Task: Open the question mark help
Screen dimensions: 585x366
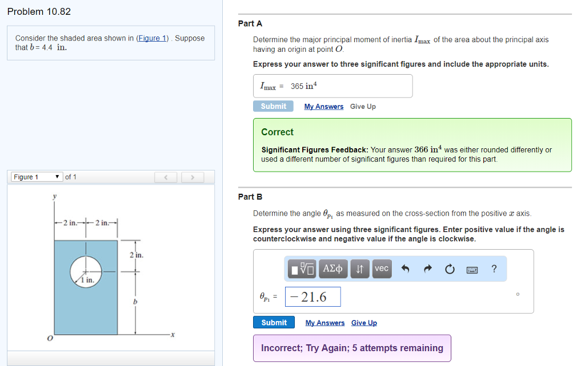Action: (x=494, y=269)
